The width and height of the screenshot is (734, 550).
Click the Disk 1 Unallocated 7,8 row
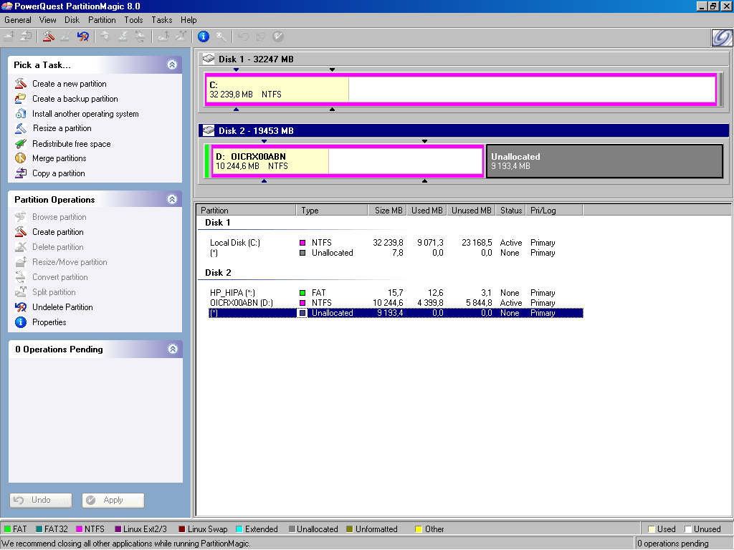tap(396, 253)
